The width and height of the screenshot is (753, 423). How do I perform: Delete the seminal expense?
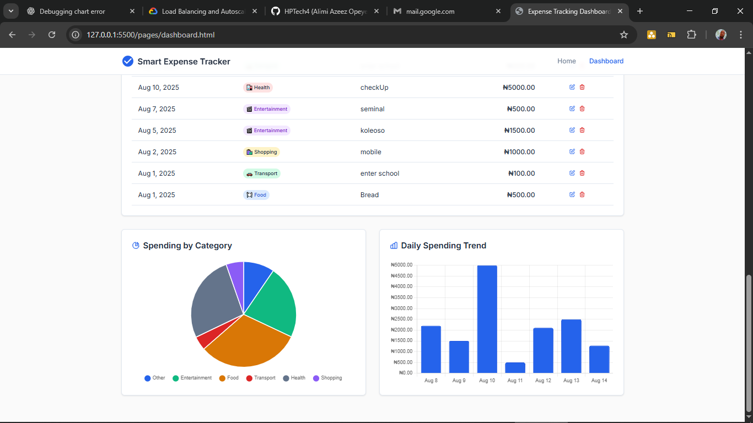582,109
